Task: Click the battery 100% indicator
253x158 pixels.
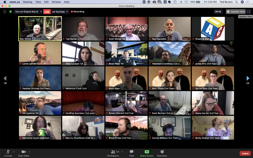Action: coord(195,2)
